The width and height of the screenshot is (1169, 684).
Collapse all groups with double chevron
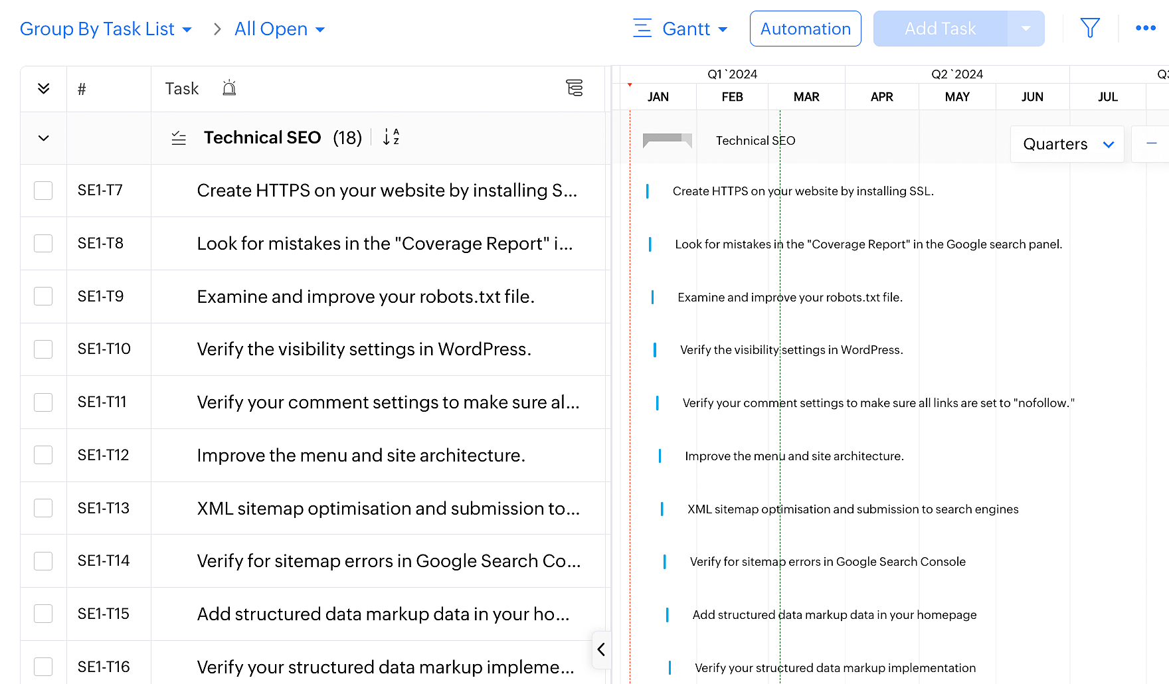tap(44, 89)
